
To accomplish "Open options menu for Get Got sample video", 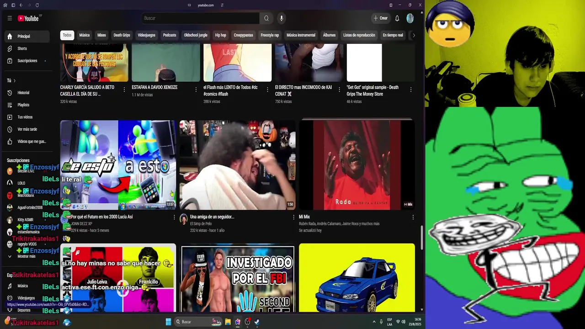I will pos(411,90).
